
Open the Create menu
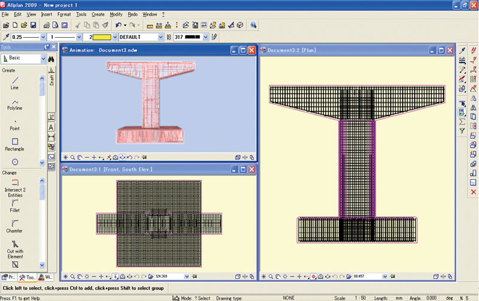98,14
